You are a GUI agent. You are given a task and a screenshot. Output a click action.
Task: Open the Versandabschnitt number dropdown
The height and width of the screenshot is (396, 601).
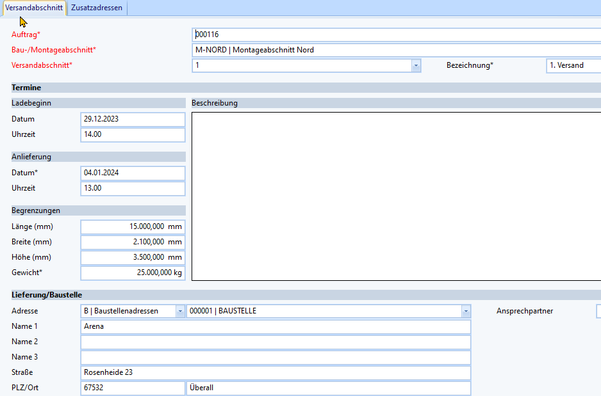[x=416, y=66]
